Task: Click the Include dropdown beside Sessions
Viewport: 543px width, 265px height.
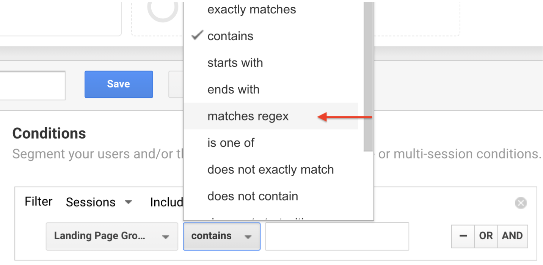Action: click(x=166, y=202)
